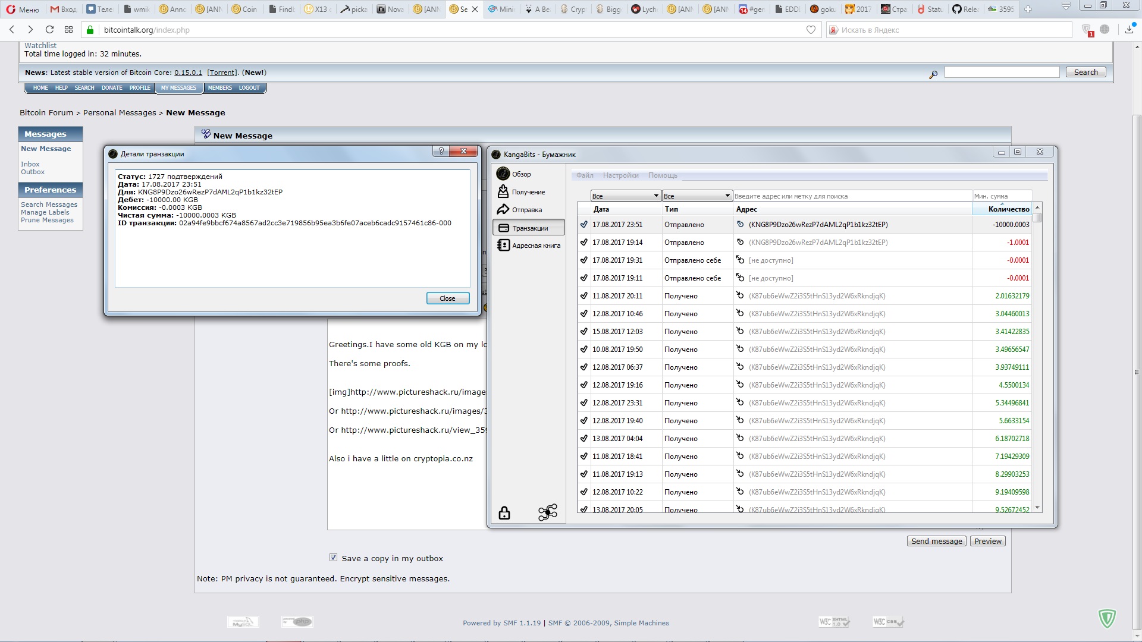Open Manage Labels link
1142x642 pixels.
[x=45, y=212]
